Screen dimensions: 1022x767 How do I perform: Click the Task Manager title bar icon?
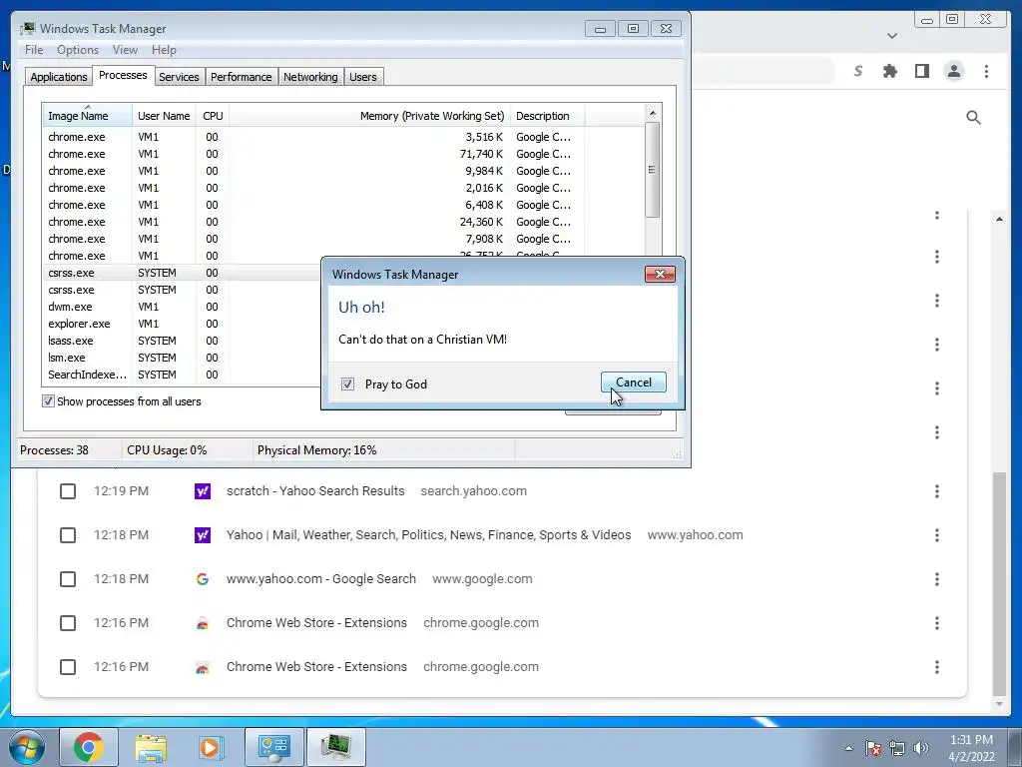click(x=28, y=28)
